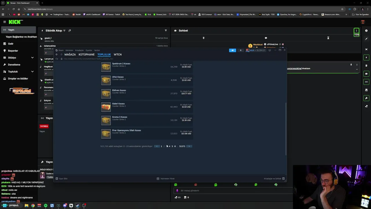The image size is (371, 209).
Task: Open the Arkadaşlar menu in Steam
Action: click(x=79, y=50)
